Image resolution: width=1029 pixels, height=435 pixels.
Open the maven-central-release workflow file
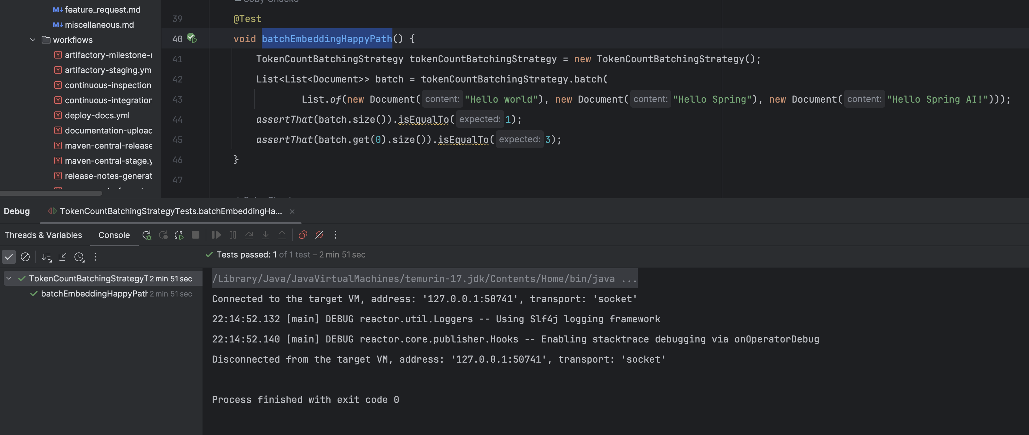click(x=108, y=146)
